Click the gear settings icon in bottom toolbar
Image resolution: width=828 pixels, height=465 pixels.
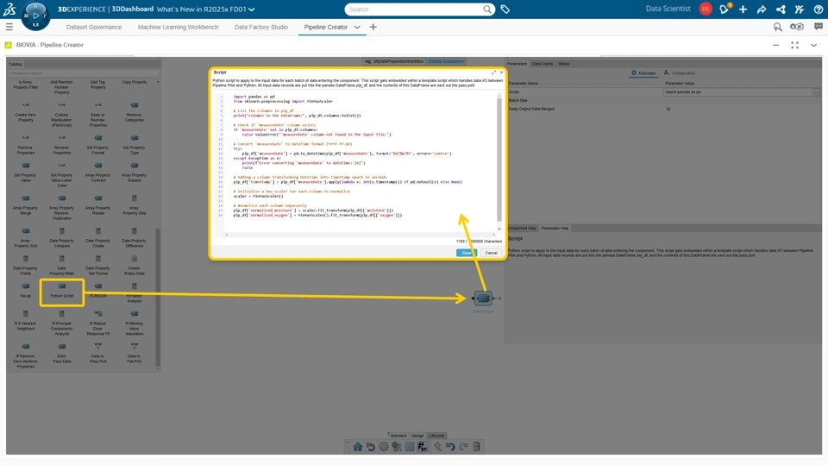(x=383, y=447)
